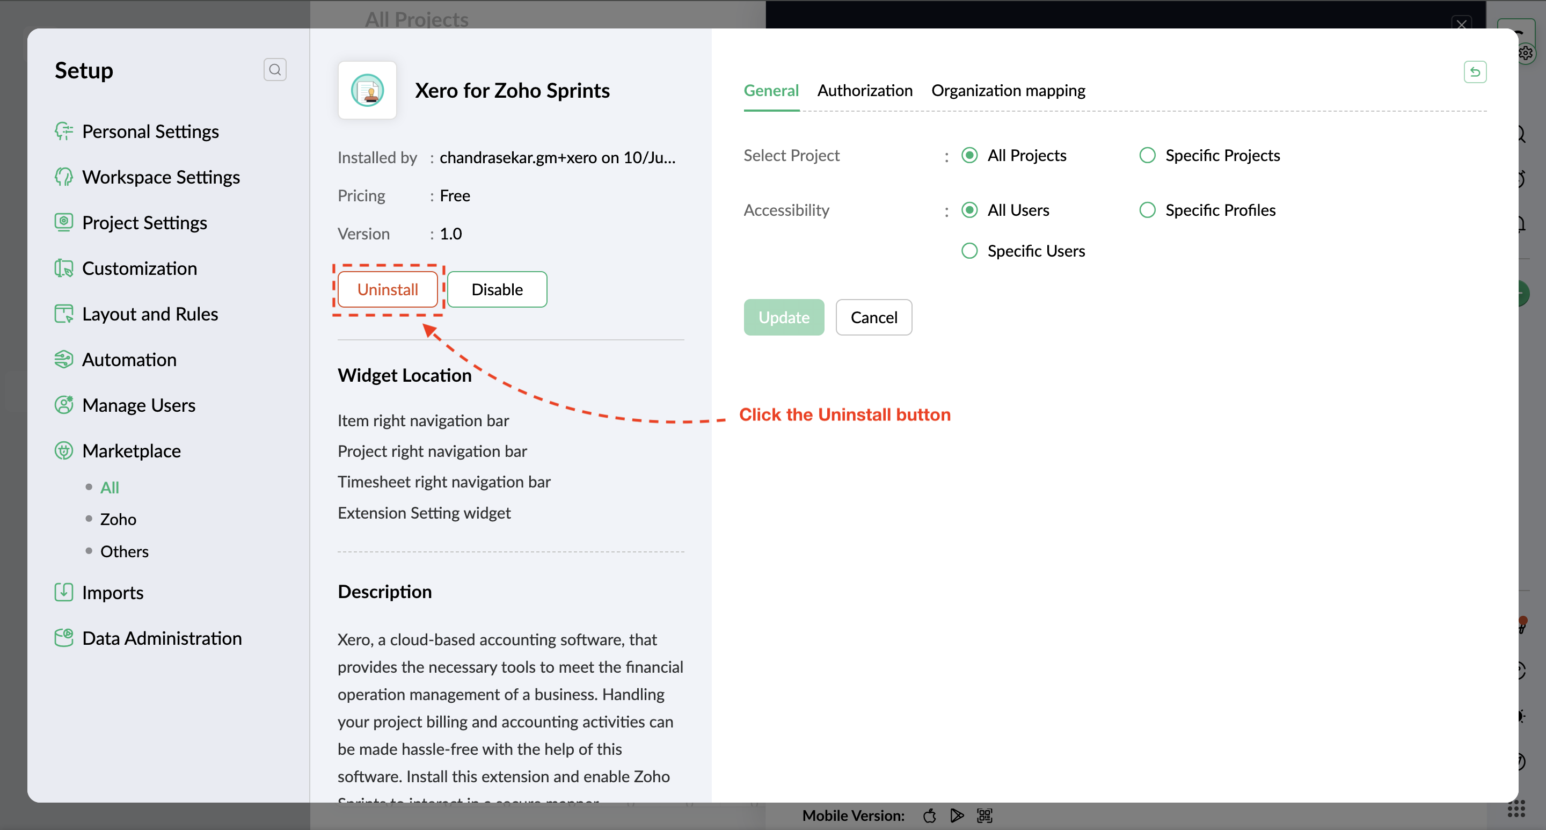Image resolution: width=1546 pixels, height=830 pixels.
Task: Click the Pricing value 'Free'
Action: point(455,195)
